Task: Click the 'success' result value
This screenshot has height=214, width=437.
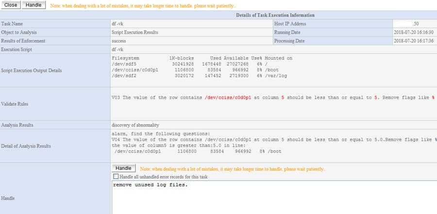Action: [119, 41]
